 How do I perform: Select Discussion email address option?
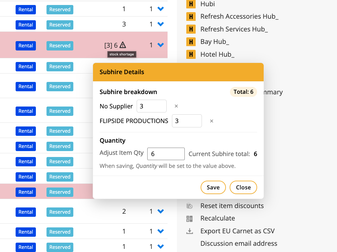click(239, 244)
